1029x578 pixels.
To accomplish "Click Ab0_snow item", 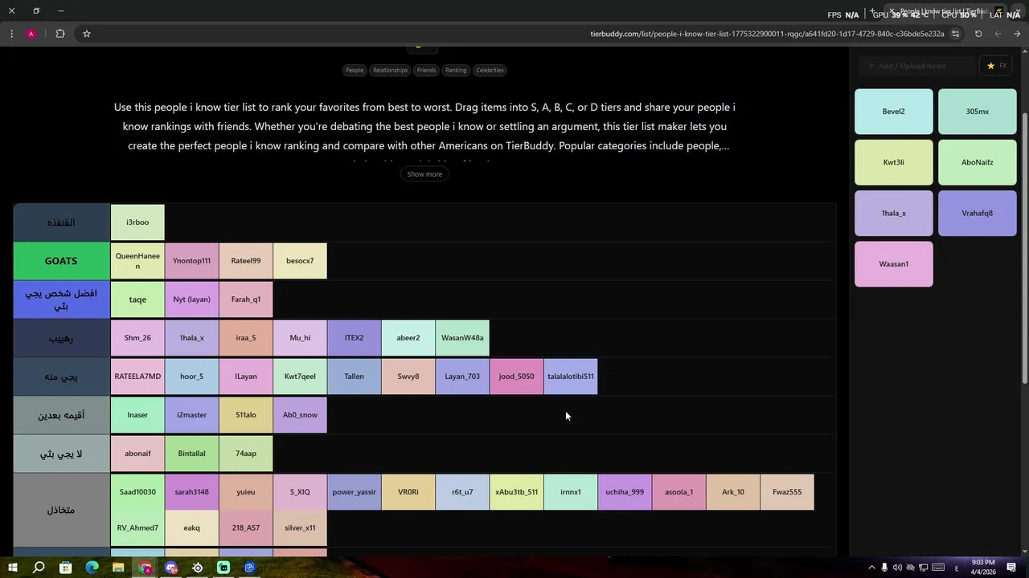I will pyautogui.click(x=300, y=415).
